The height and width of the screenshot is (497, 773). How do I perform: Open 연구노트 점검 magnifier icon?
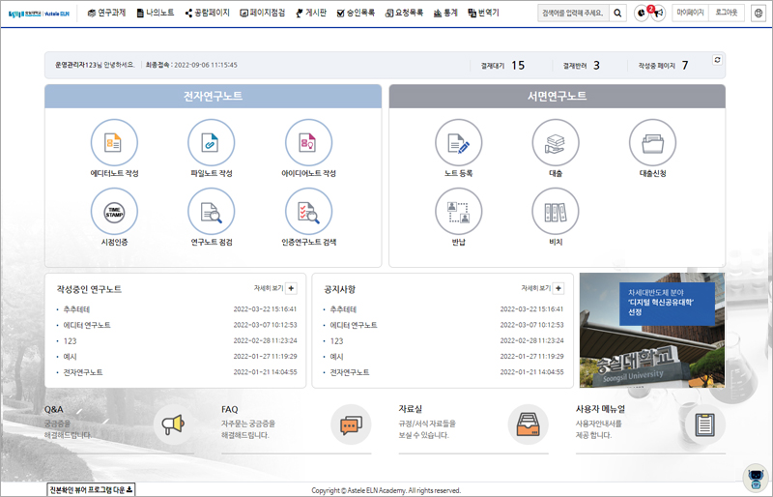click(x=212, y=211)
